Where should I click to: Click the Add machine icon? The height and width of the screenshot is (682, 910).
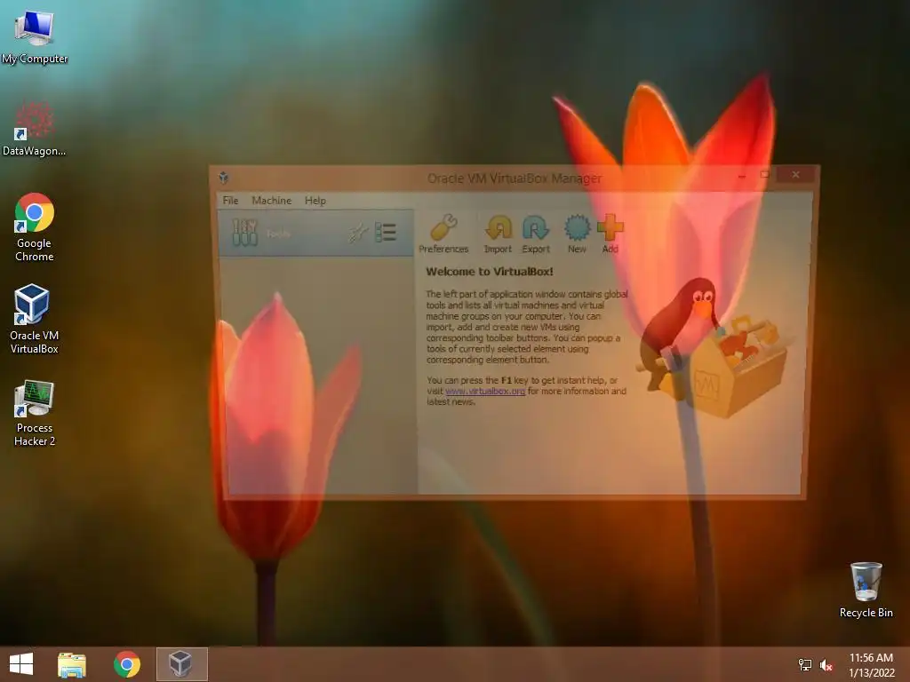point(610,234)
